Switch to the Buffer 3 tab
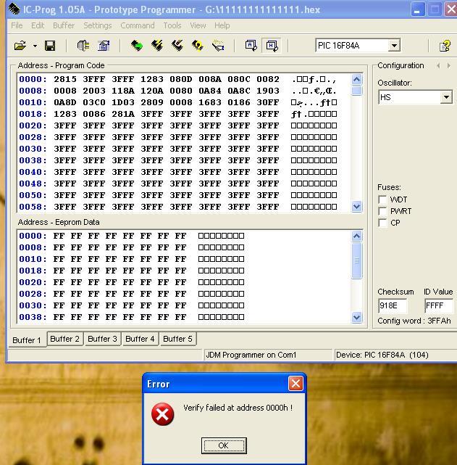 point(102,339)
